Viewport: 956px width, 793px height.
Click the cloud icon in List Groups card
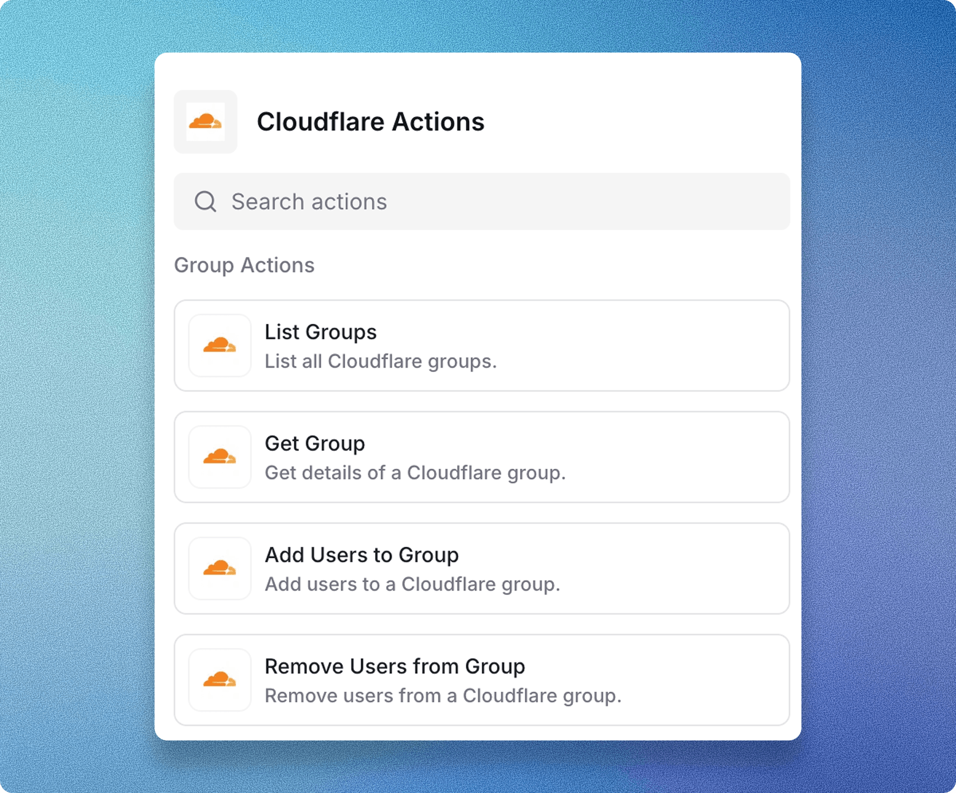(x=220, y=346)
